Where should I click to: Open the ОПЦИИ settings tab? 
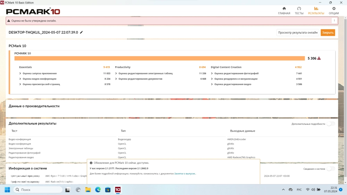click(334, 11)
